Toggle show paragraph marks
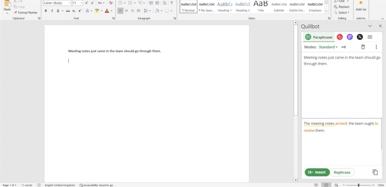Image resolution: width=386 pixels, height=187 pixels. tap(172, 3)
